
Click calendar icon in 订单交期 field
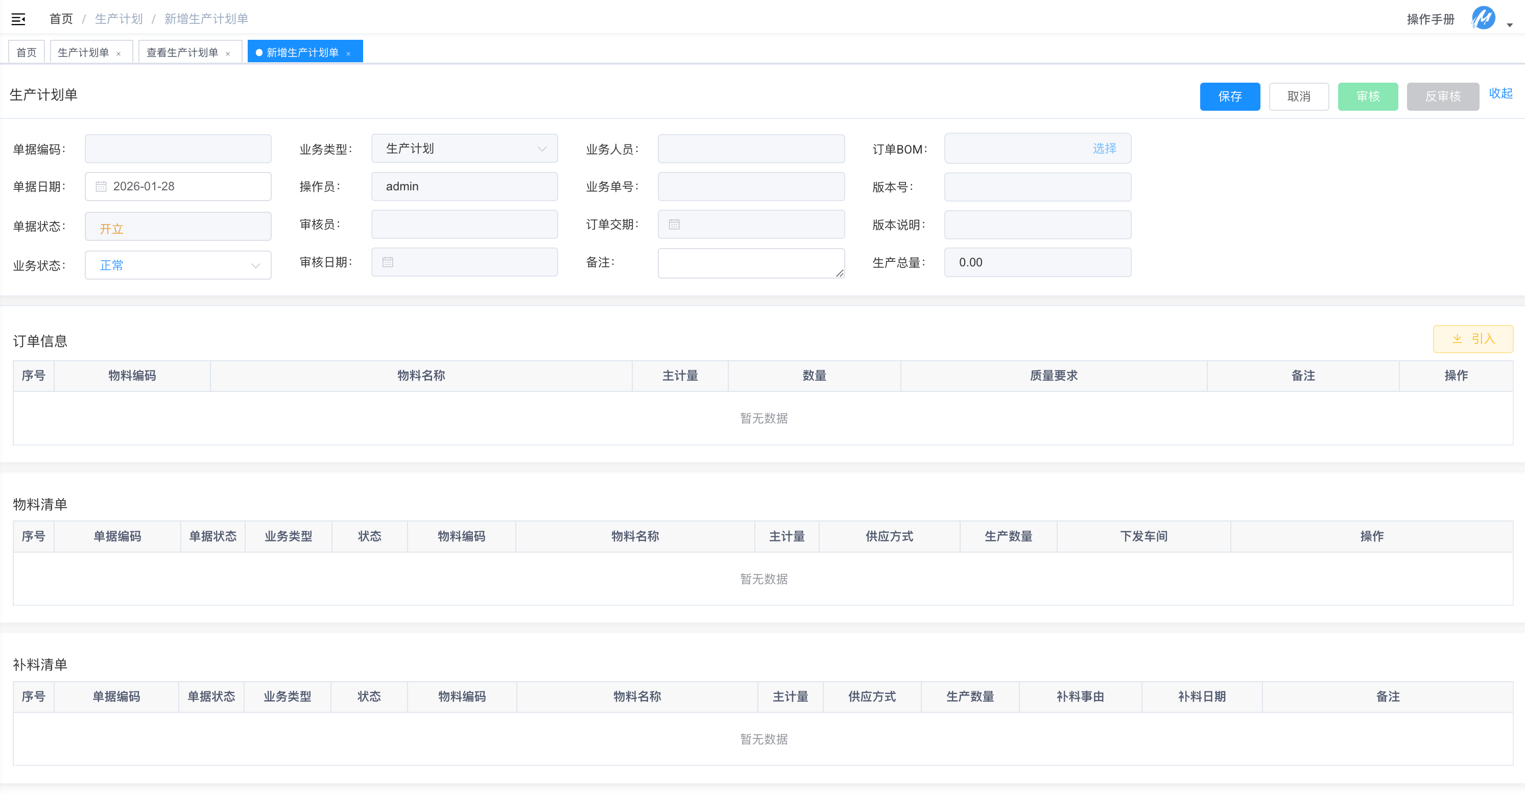point(674,224)
